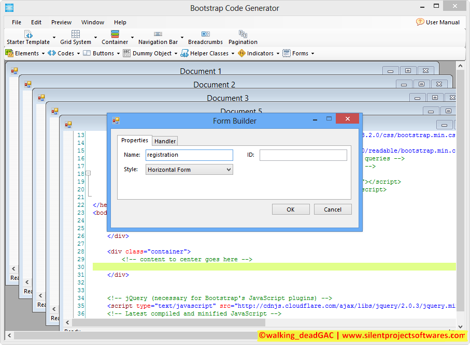The image size is (470, 345).
Task: Open the Grid System tool
Action: click(x=76, y=35)
